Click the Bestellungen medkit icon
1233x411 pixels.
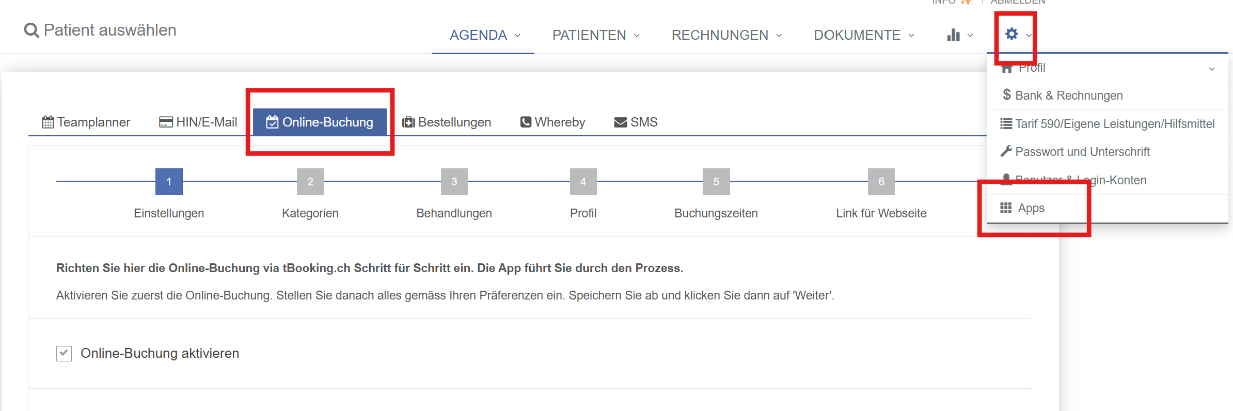tap(408, 122)
